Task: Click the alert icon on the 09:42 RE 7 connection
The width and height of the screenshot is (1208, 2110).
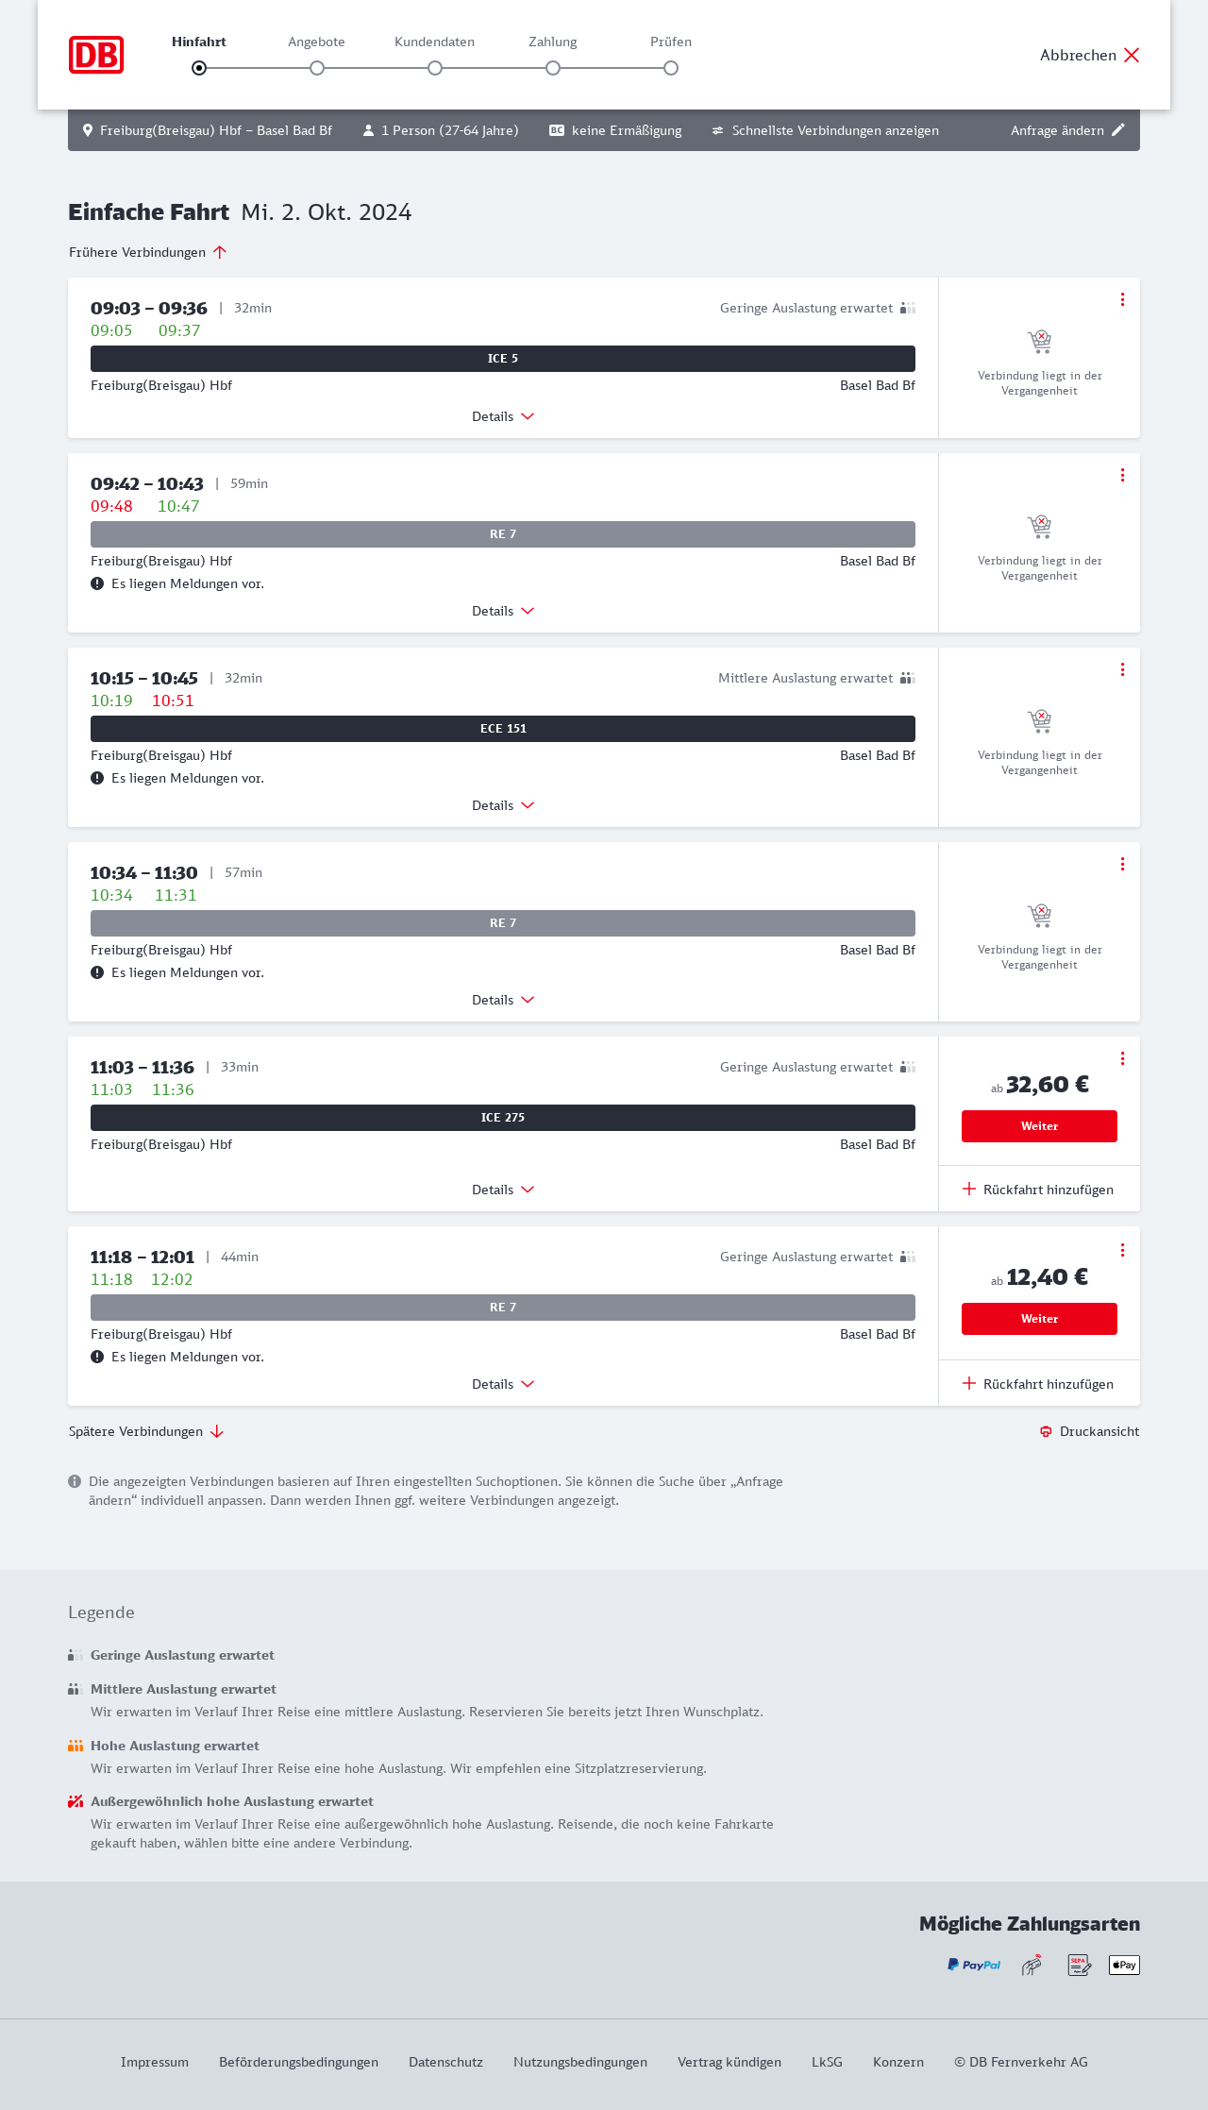Action: 97,583
